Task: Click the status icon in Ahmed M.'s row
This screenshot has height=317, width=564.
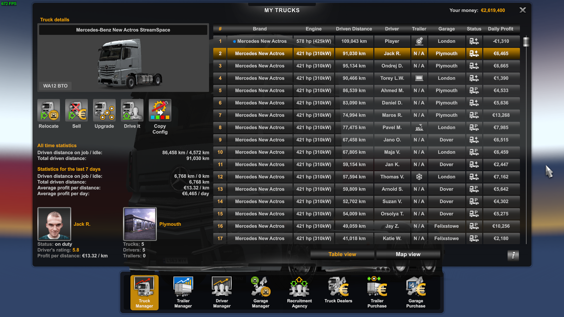Action: click(474, 91)
